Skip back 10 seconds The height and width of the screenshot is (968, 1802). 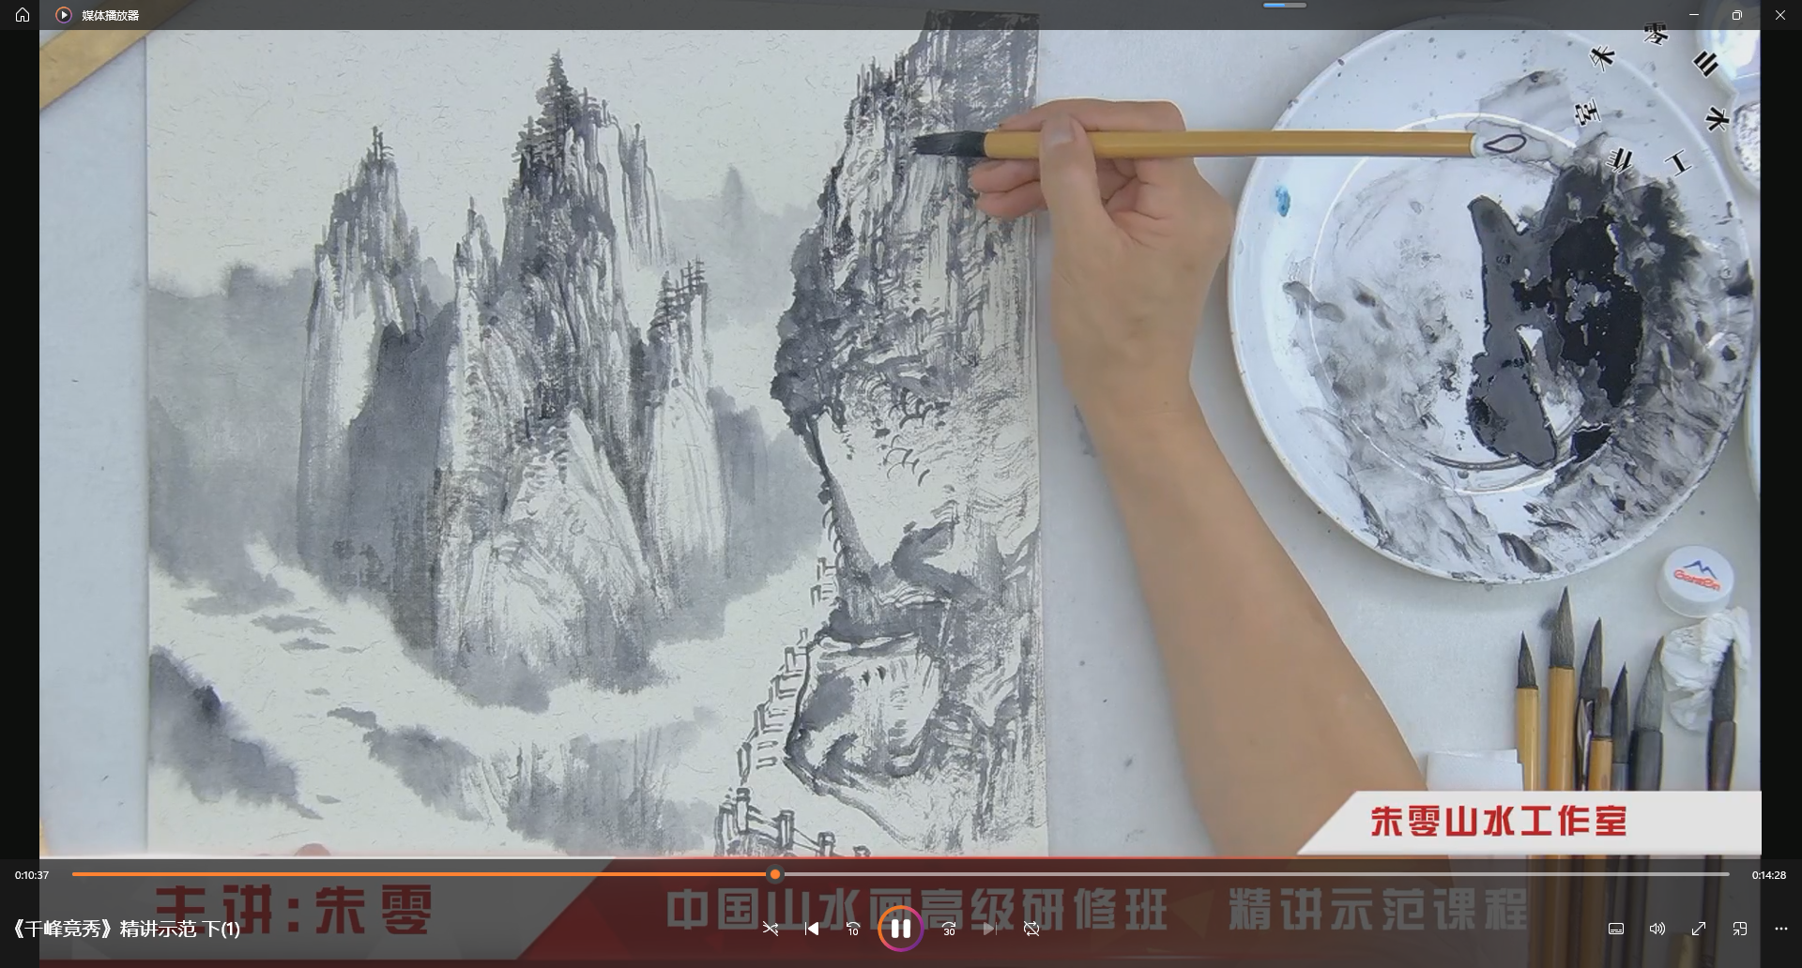click(853, 929)
